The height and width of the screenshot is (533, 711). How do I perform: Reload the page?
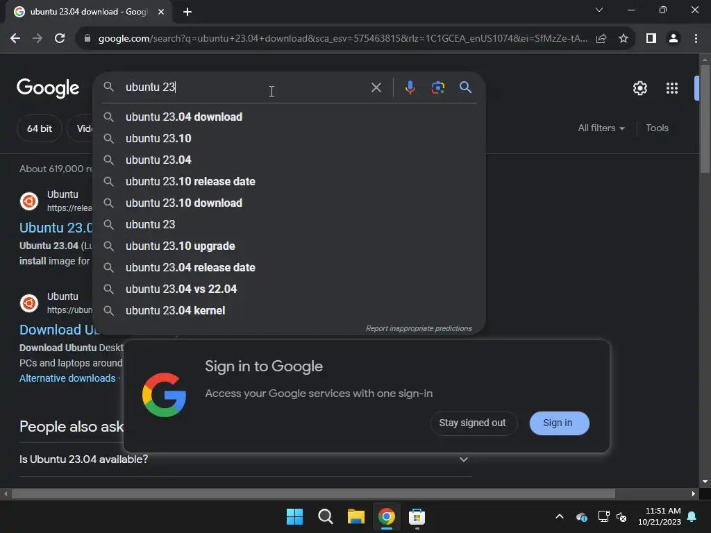tap(60, 39)
